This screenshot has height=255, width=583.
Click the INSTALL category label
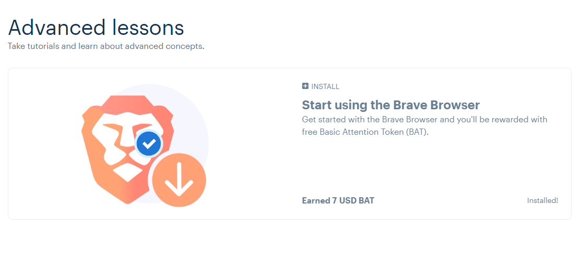[320, 86]
